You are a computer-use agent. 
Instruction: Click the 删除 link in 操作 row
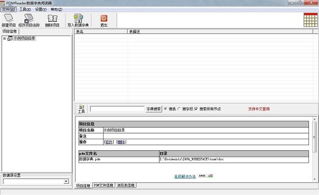tap(121, 142)
